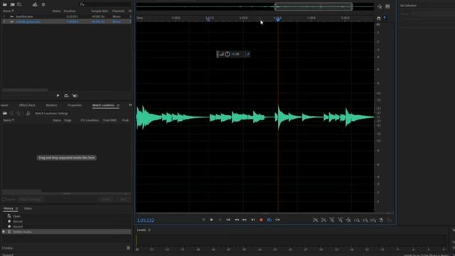The height and width of the screenshot is (256, 455).
Task: Click Zoom Out Time icon
Action: point(340,220)
